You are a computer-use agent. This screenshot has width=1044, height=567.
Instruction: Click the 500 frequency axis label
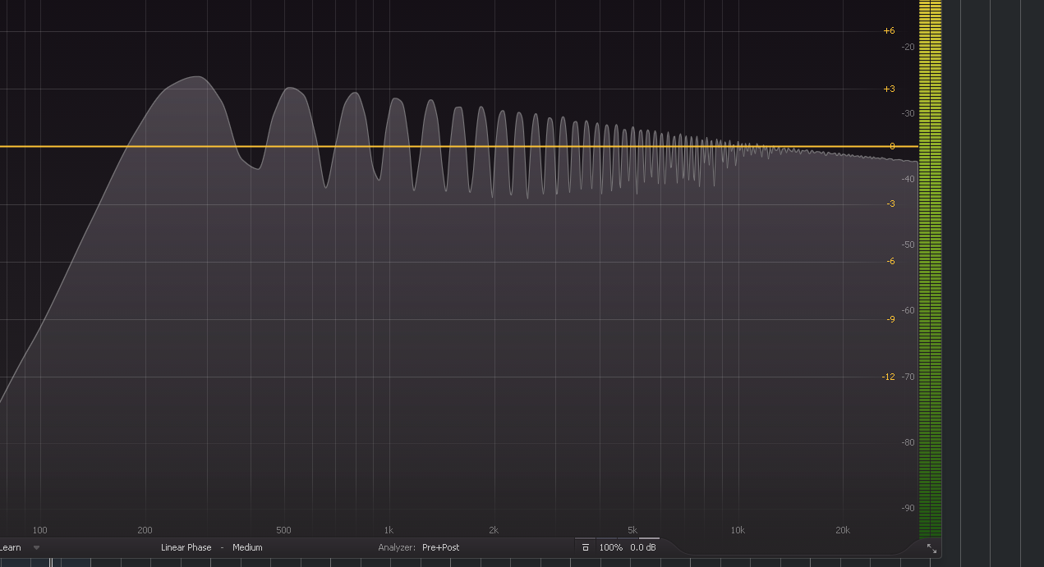coord(283,530)
